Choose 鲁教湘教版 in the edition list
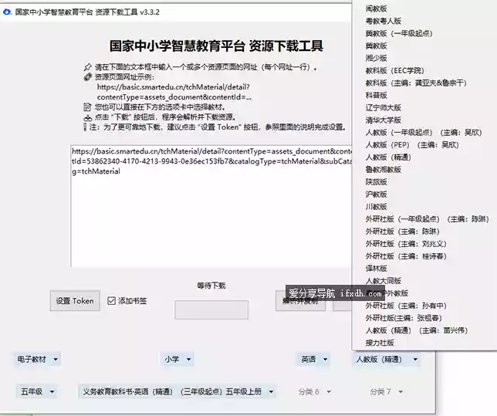Image resolution: width=497 pixels, height=416 pixels. [x=384, y=169]
